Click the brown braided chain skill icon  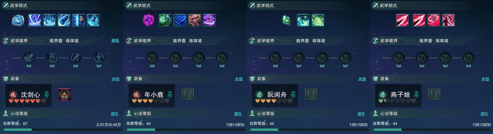pos(194,20)
